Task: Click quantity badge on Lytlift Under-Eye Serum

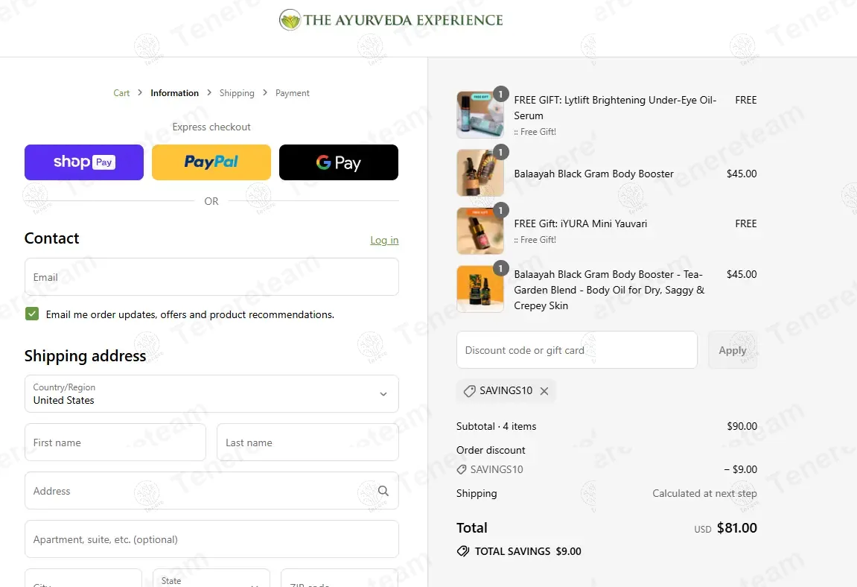Action: [x=500, y=94]
